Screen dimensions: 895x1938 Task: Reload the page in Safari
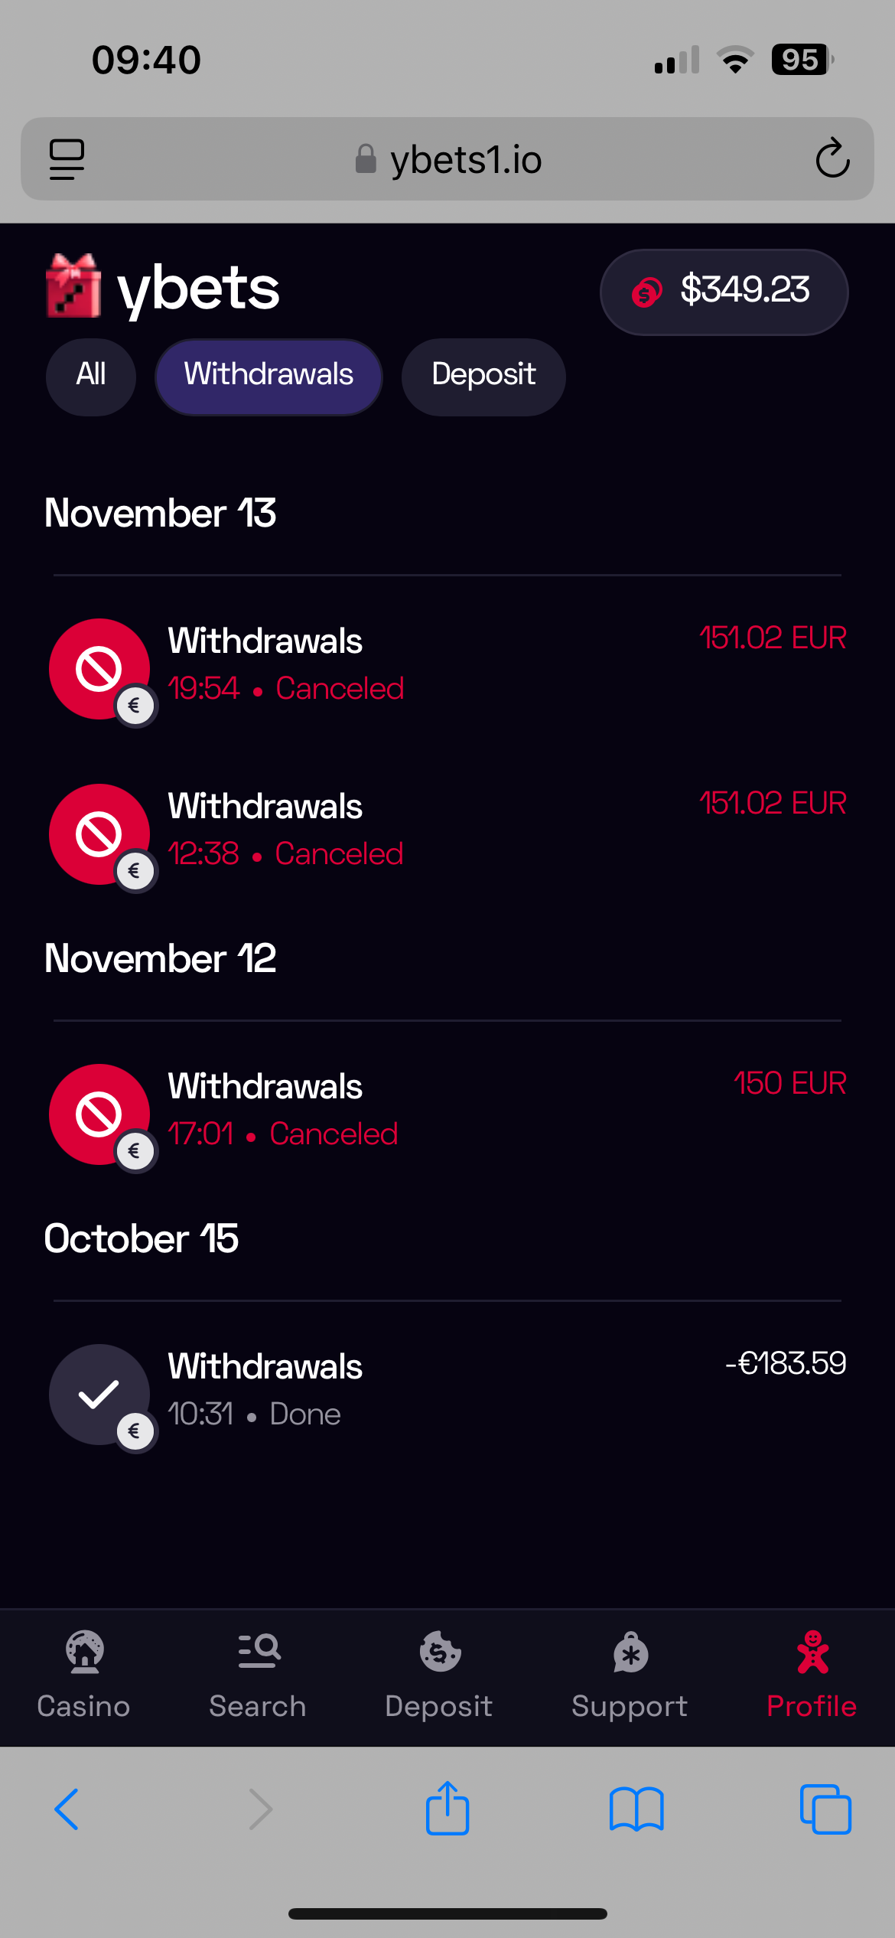point(832,158)
